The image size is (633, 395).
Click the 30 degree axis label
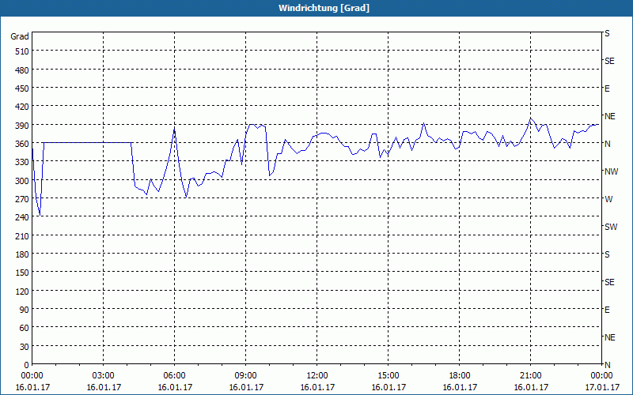[x=25, y=347]
